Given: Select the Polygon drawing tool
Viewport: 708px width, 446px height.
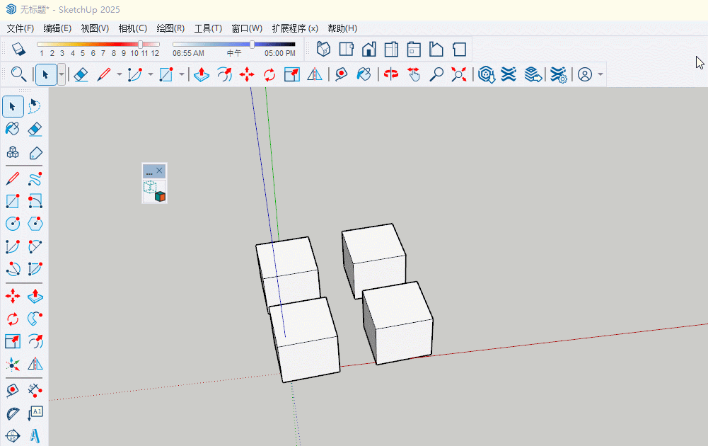Looking at the screenshot, I should [34, 223].
